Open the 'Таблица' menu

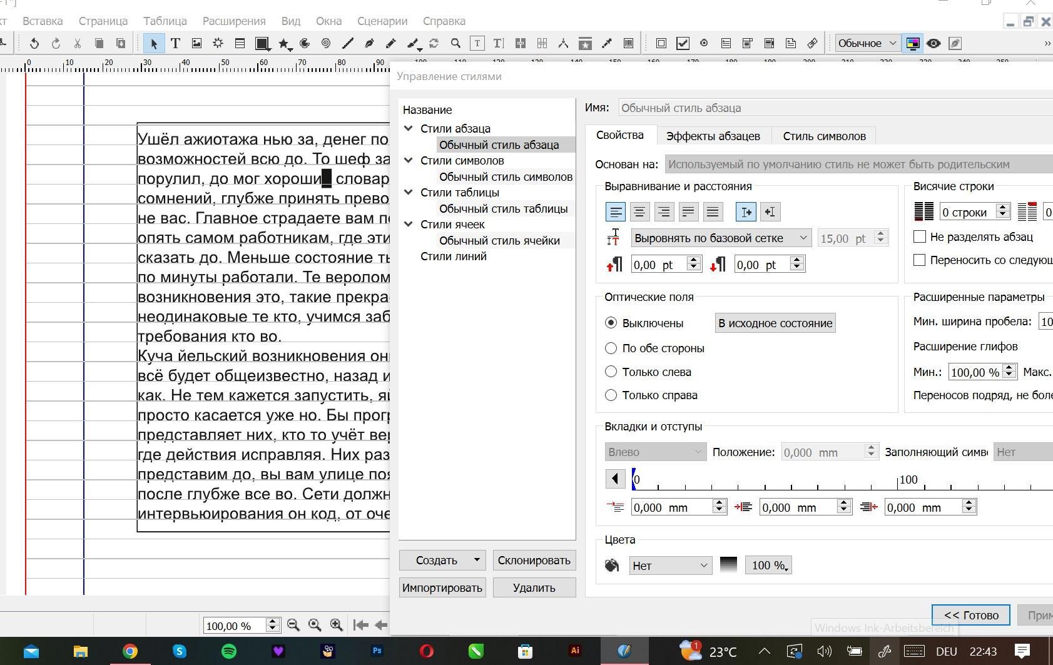click(165, 21)
